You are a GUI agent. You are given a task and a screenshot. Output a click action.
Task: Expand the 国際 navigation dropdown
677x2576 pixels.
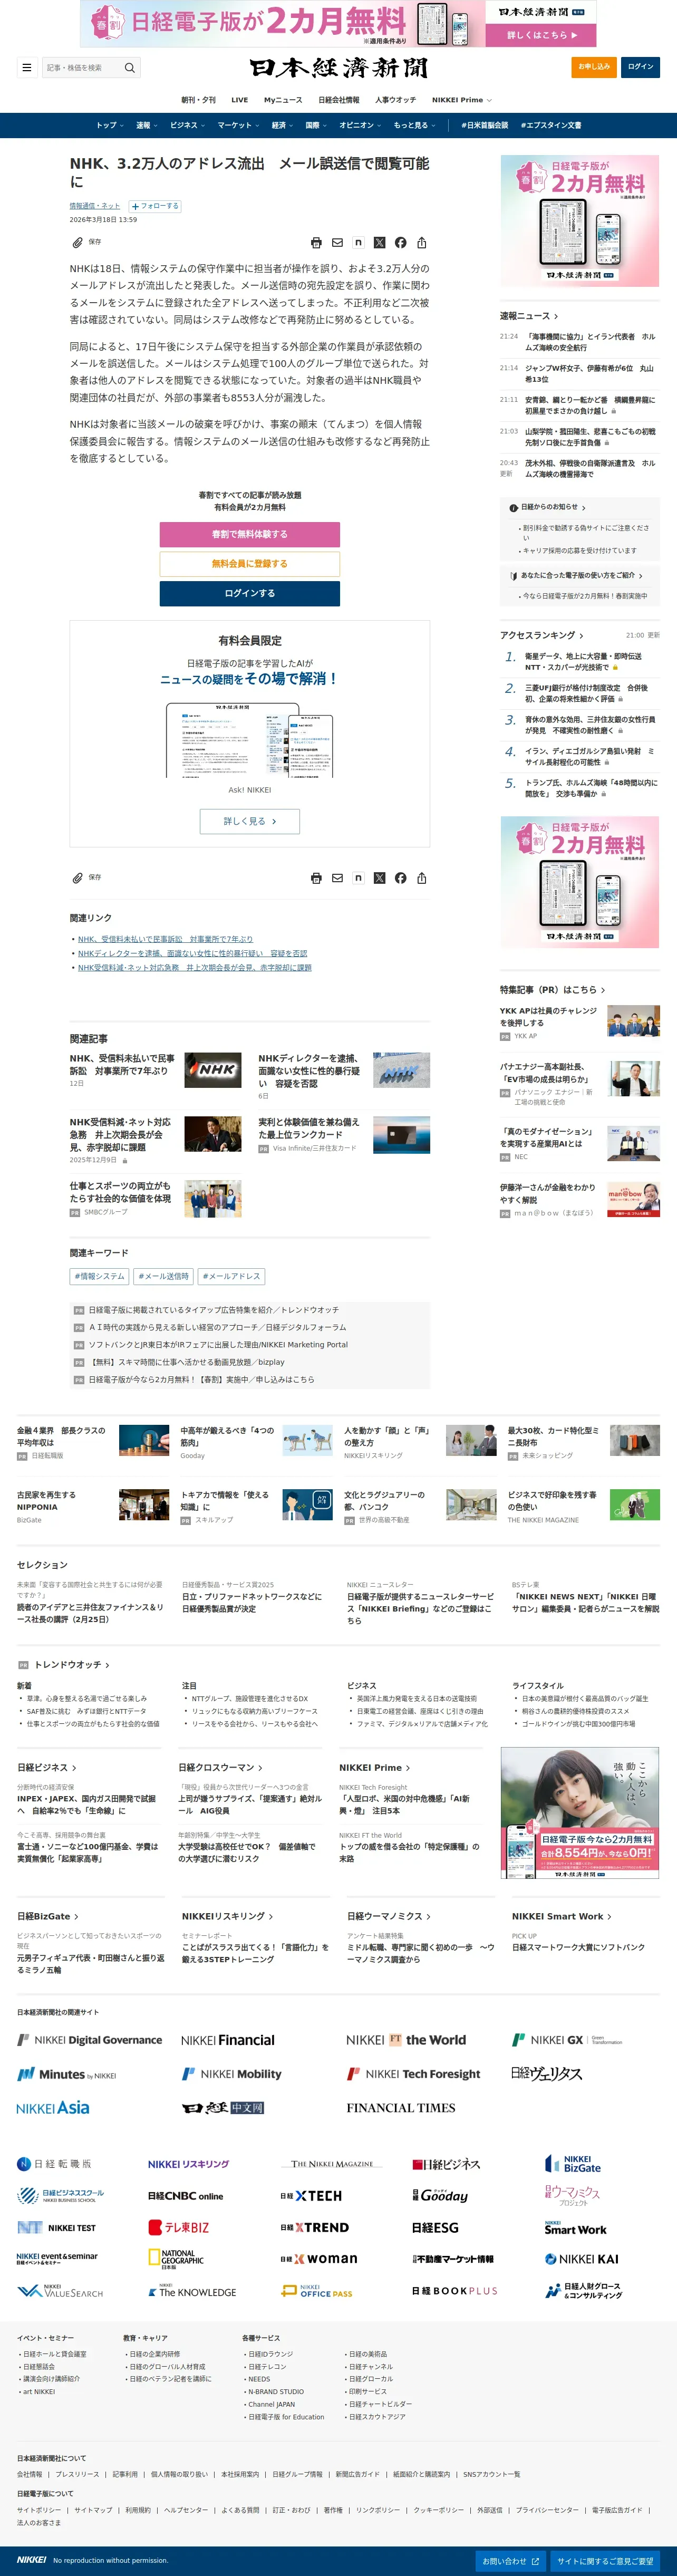[x=317, y=126]
